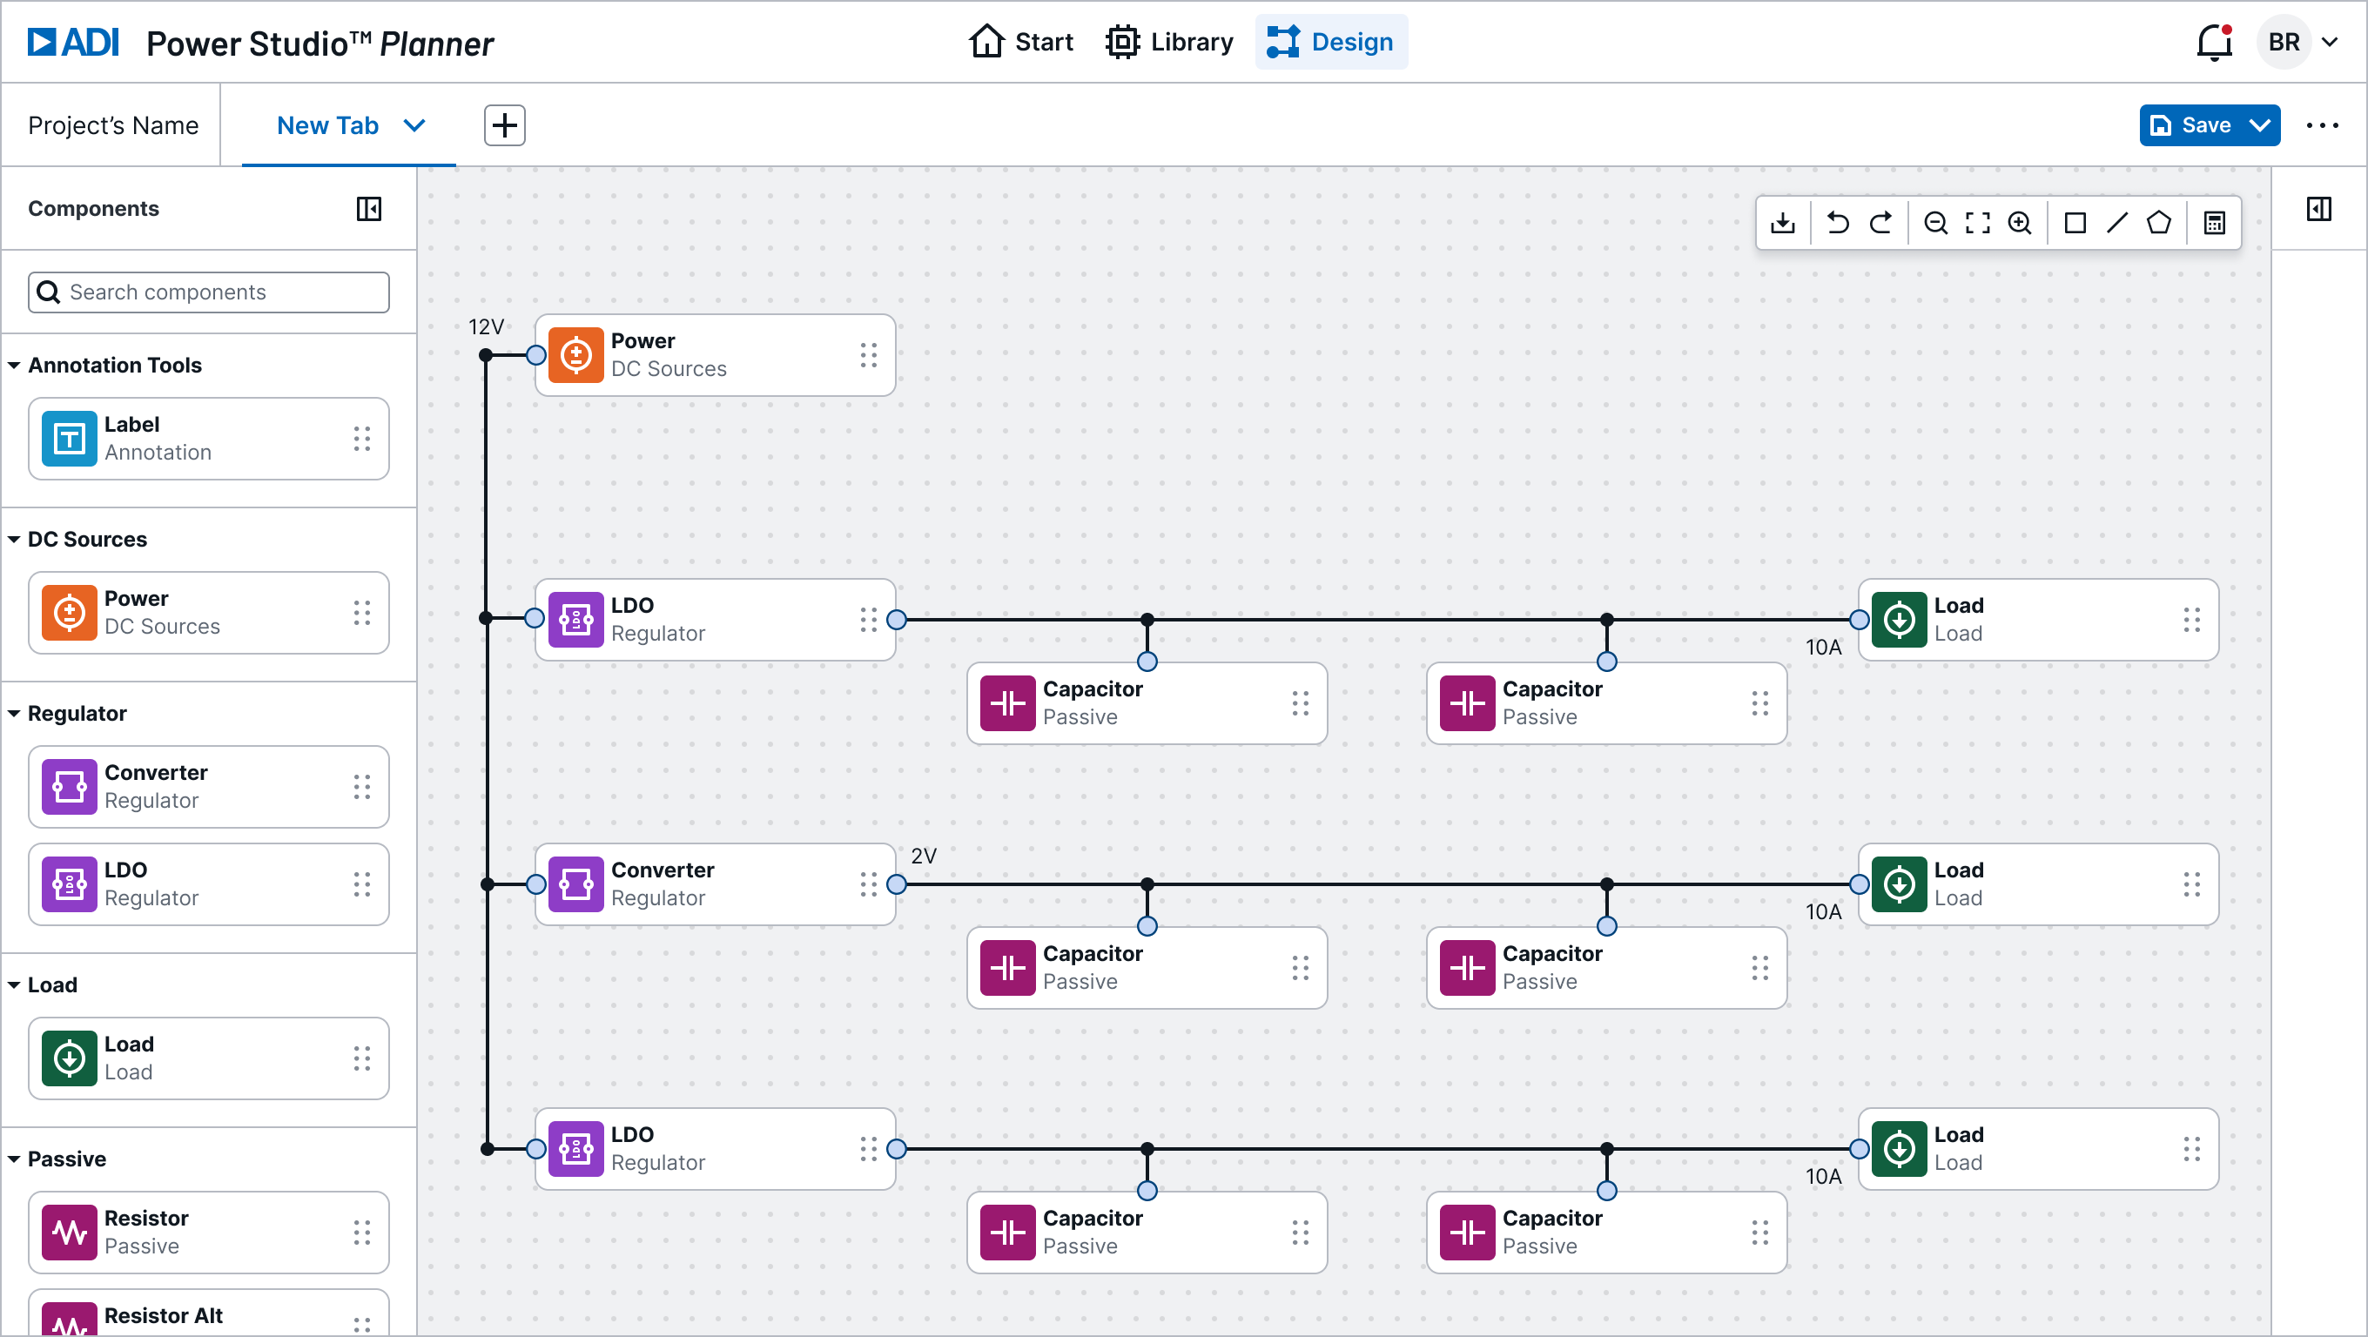Click the fit-to-screen icon
Image resolution: width=2368 pixels, height=1337 pixels.
[1977, 224]
